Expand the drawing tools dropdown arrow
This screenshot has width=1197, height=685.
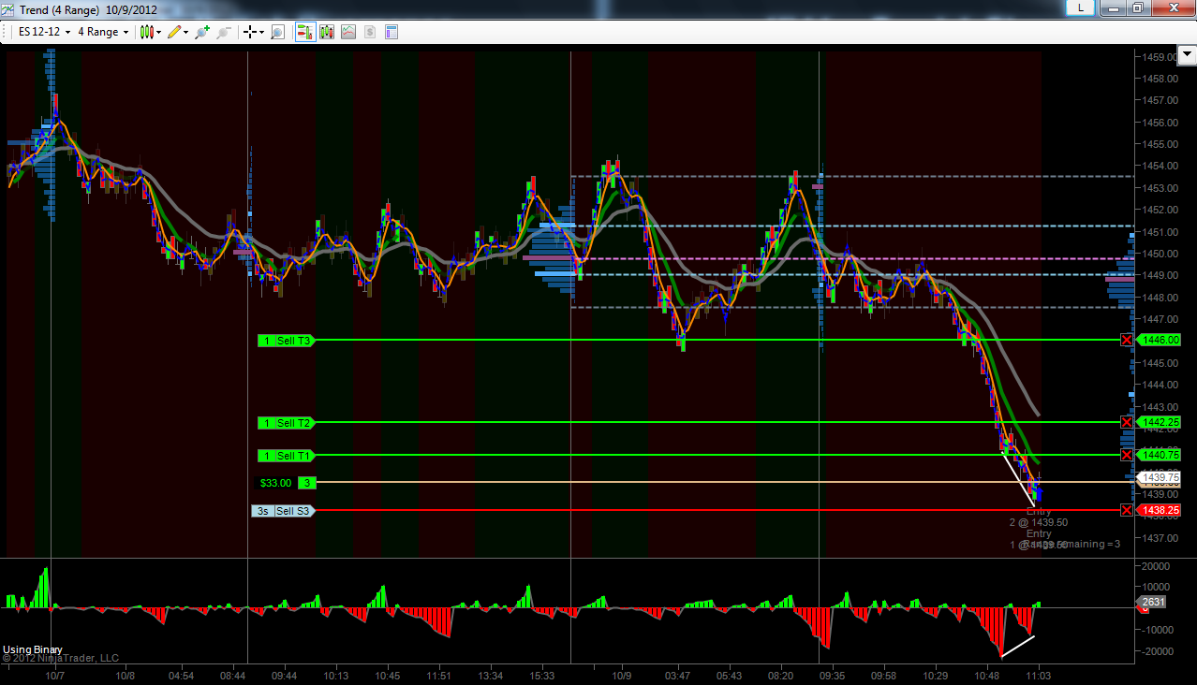click(185, 32)
